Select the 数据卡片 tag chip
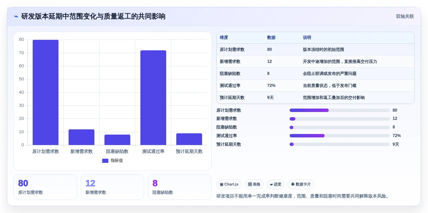 tap(301, 184)
